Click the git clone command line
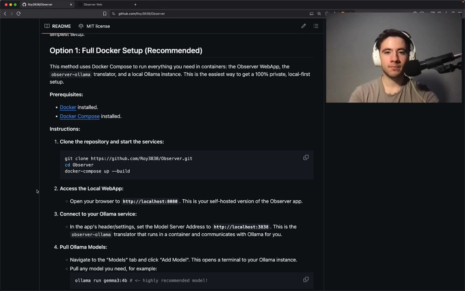 (x=128, y=159)
